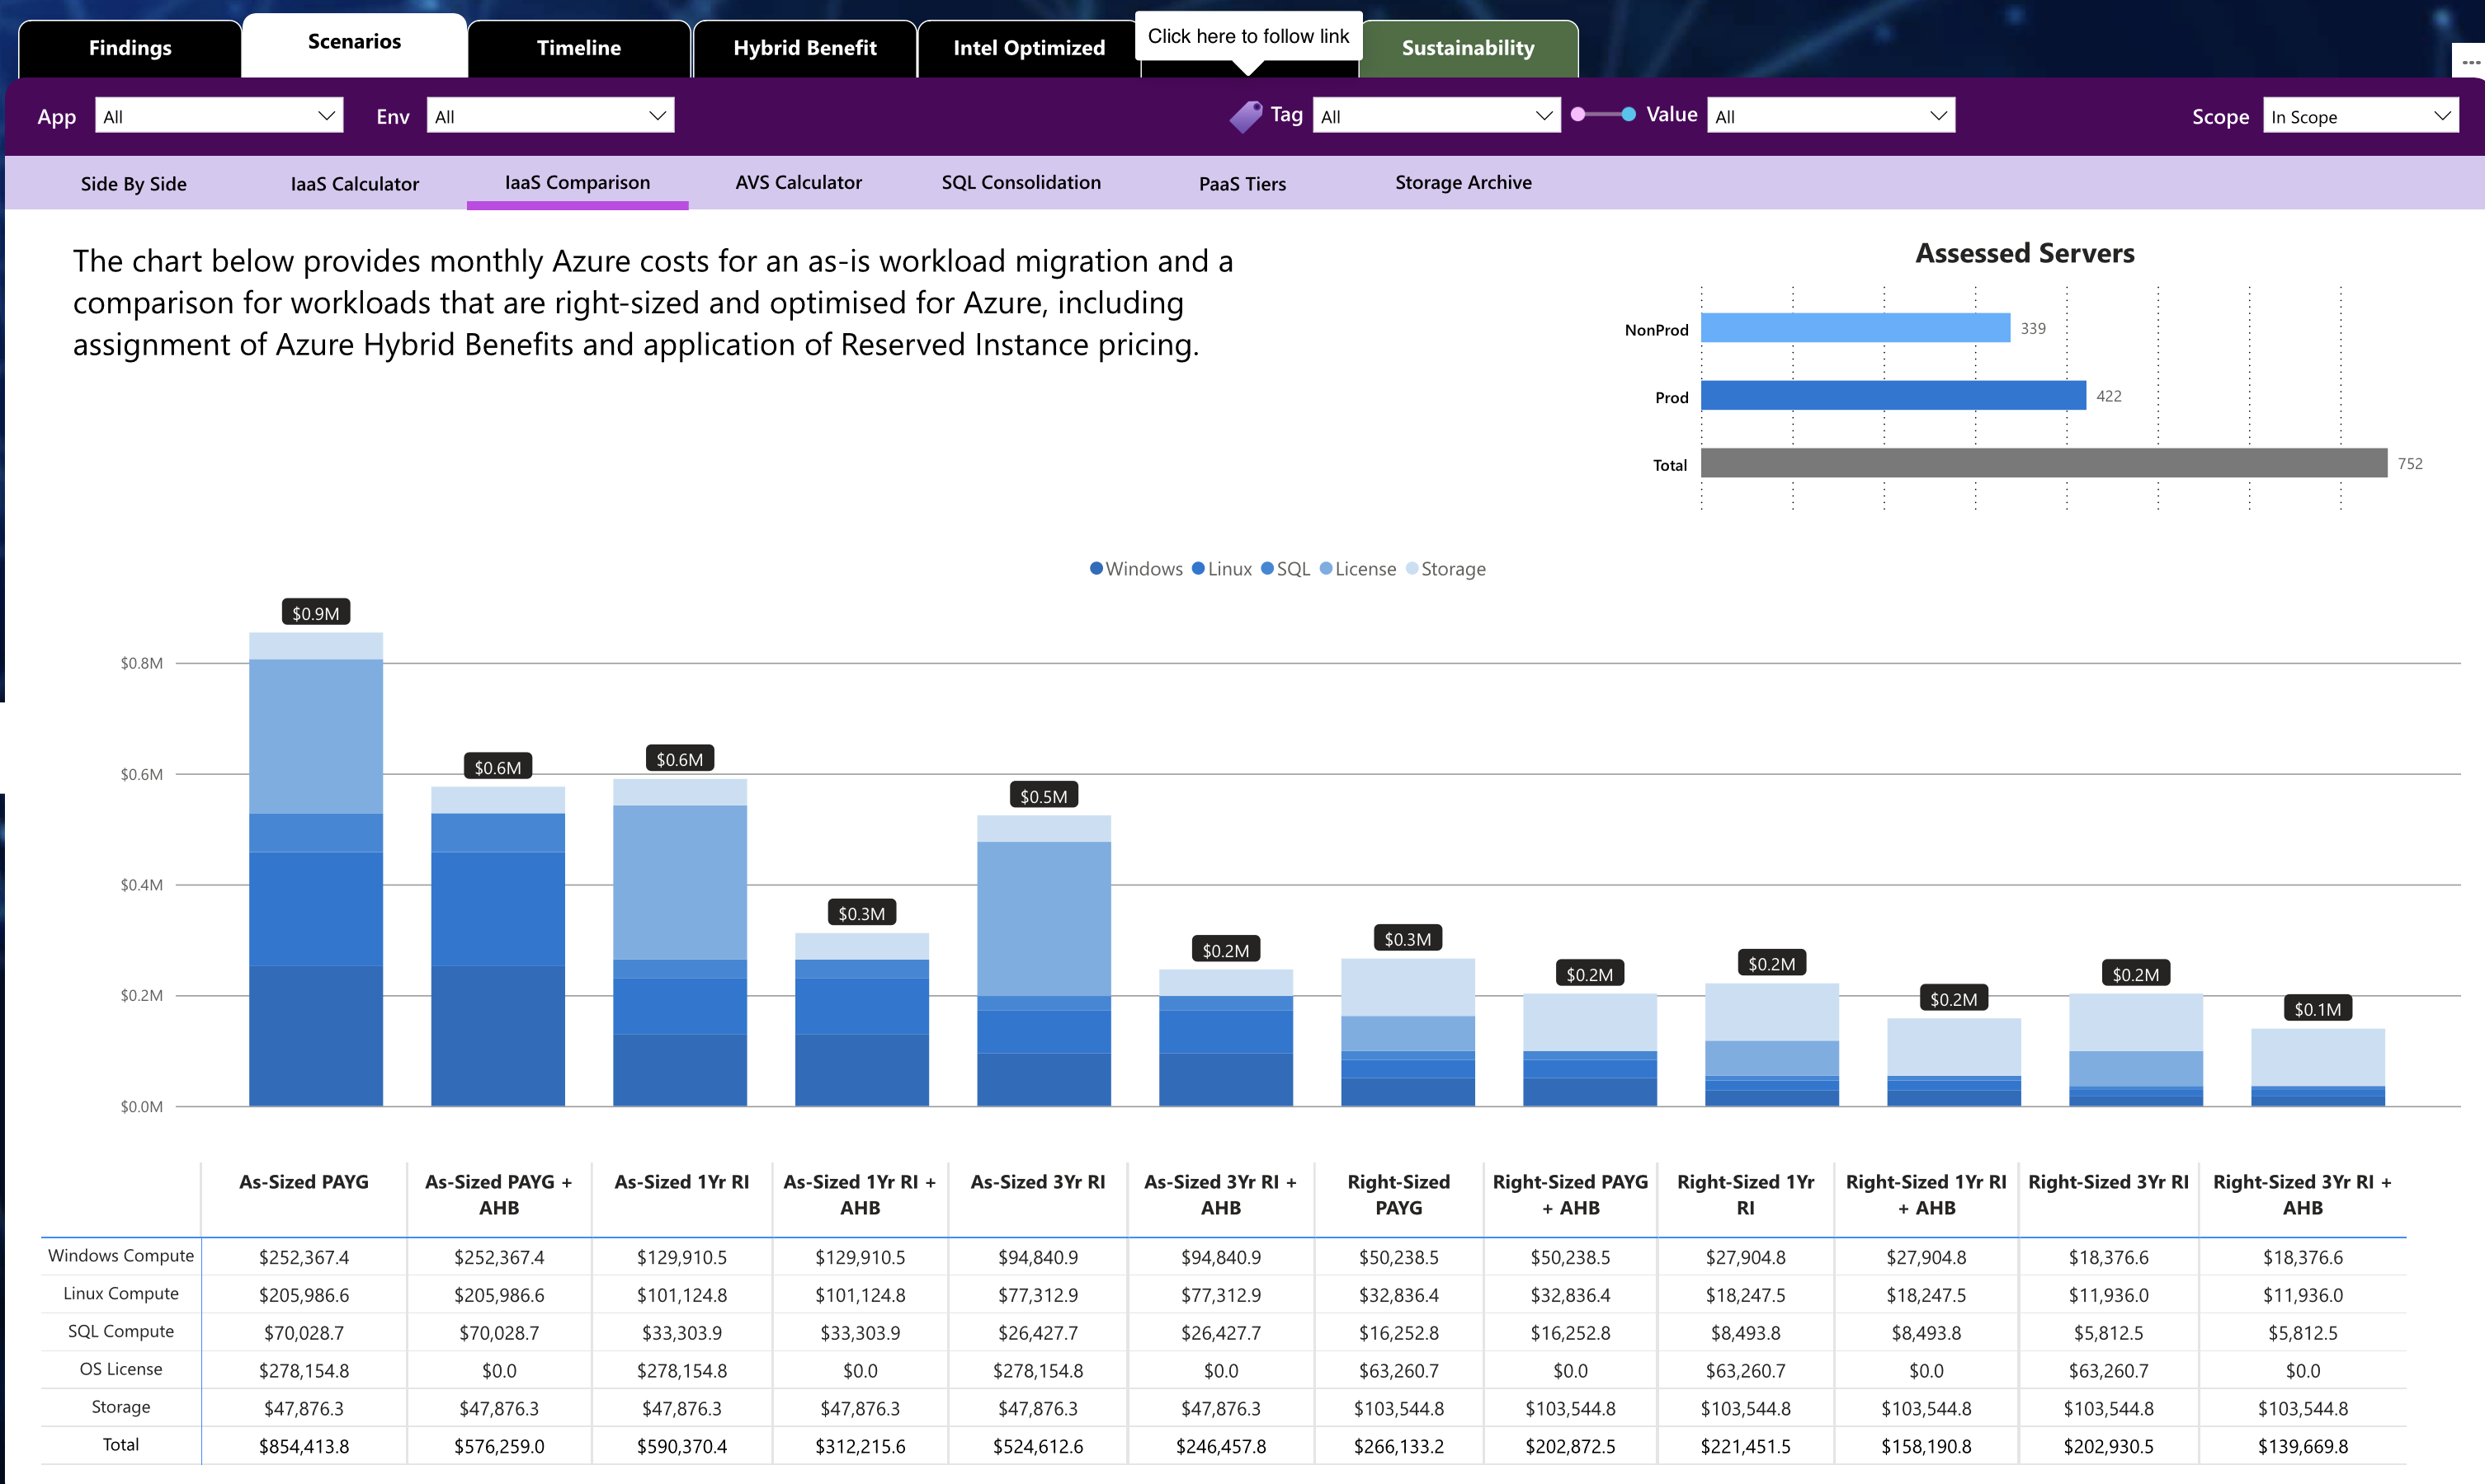Open the AVS Calculator sub-tab
The image size is (2485, 1484).
(x=799, y=182)
